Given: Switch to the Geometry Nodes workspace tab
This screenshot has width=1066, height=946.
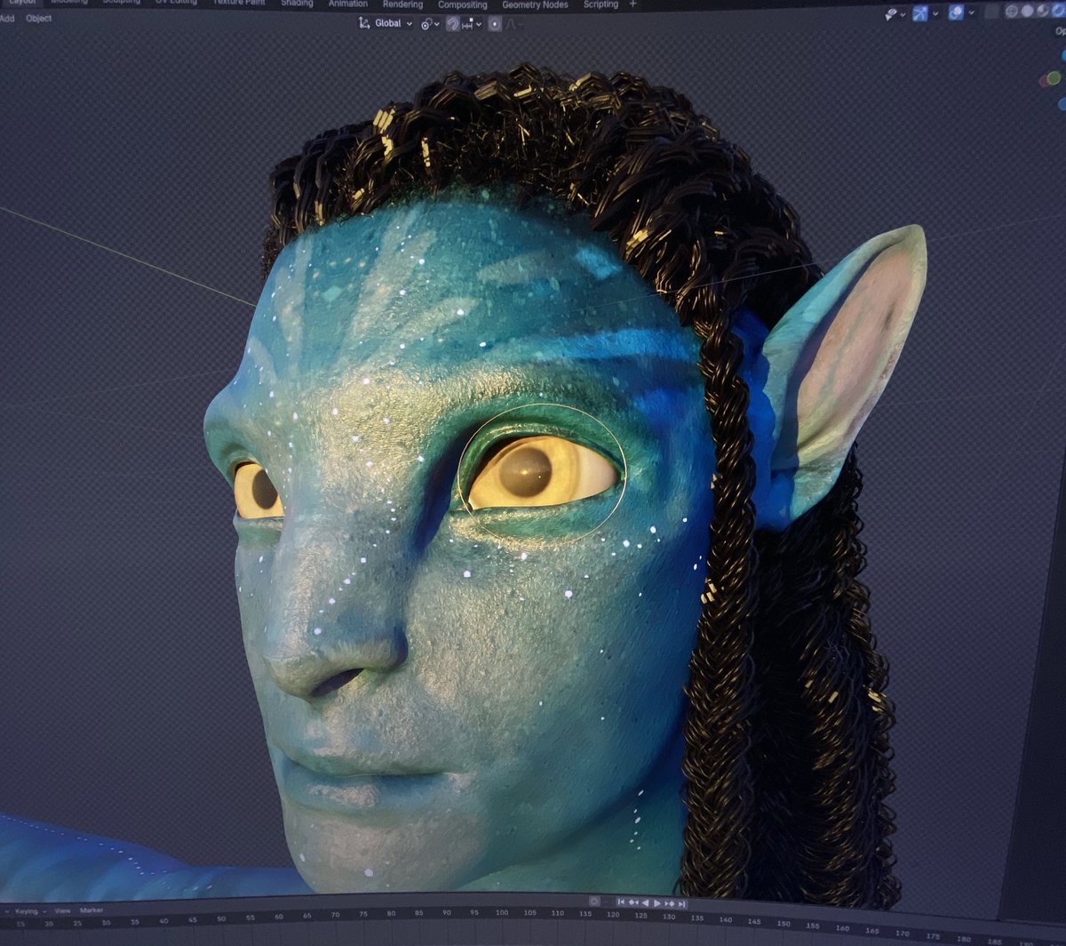Looking at the screenshot, I should coord(535,4).
